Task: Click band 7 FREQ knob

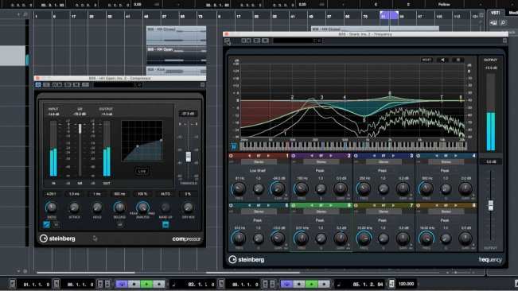Action: [364, 239]
